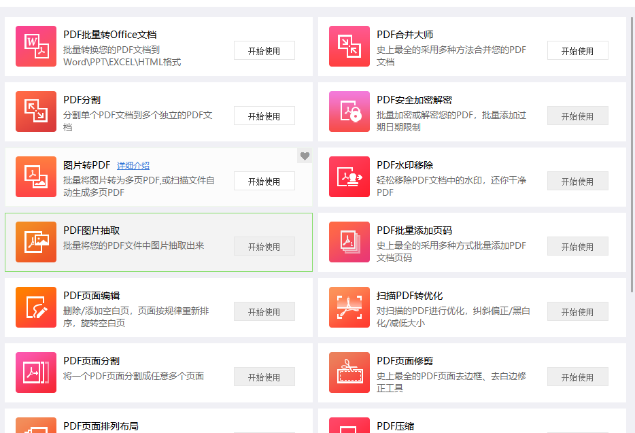Click 开始使用 for PDF合并大师
The height and width of the screenshot is (433, 635).
[x=577, y=50]
